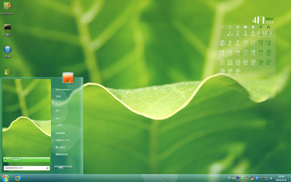Screen dimensions: 291x182
Task: Open the white volume speaker icon
Action: (271, 178)
